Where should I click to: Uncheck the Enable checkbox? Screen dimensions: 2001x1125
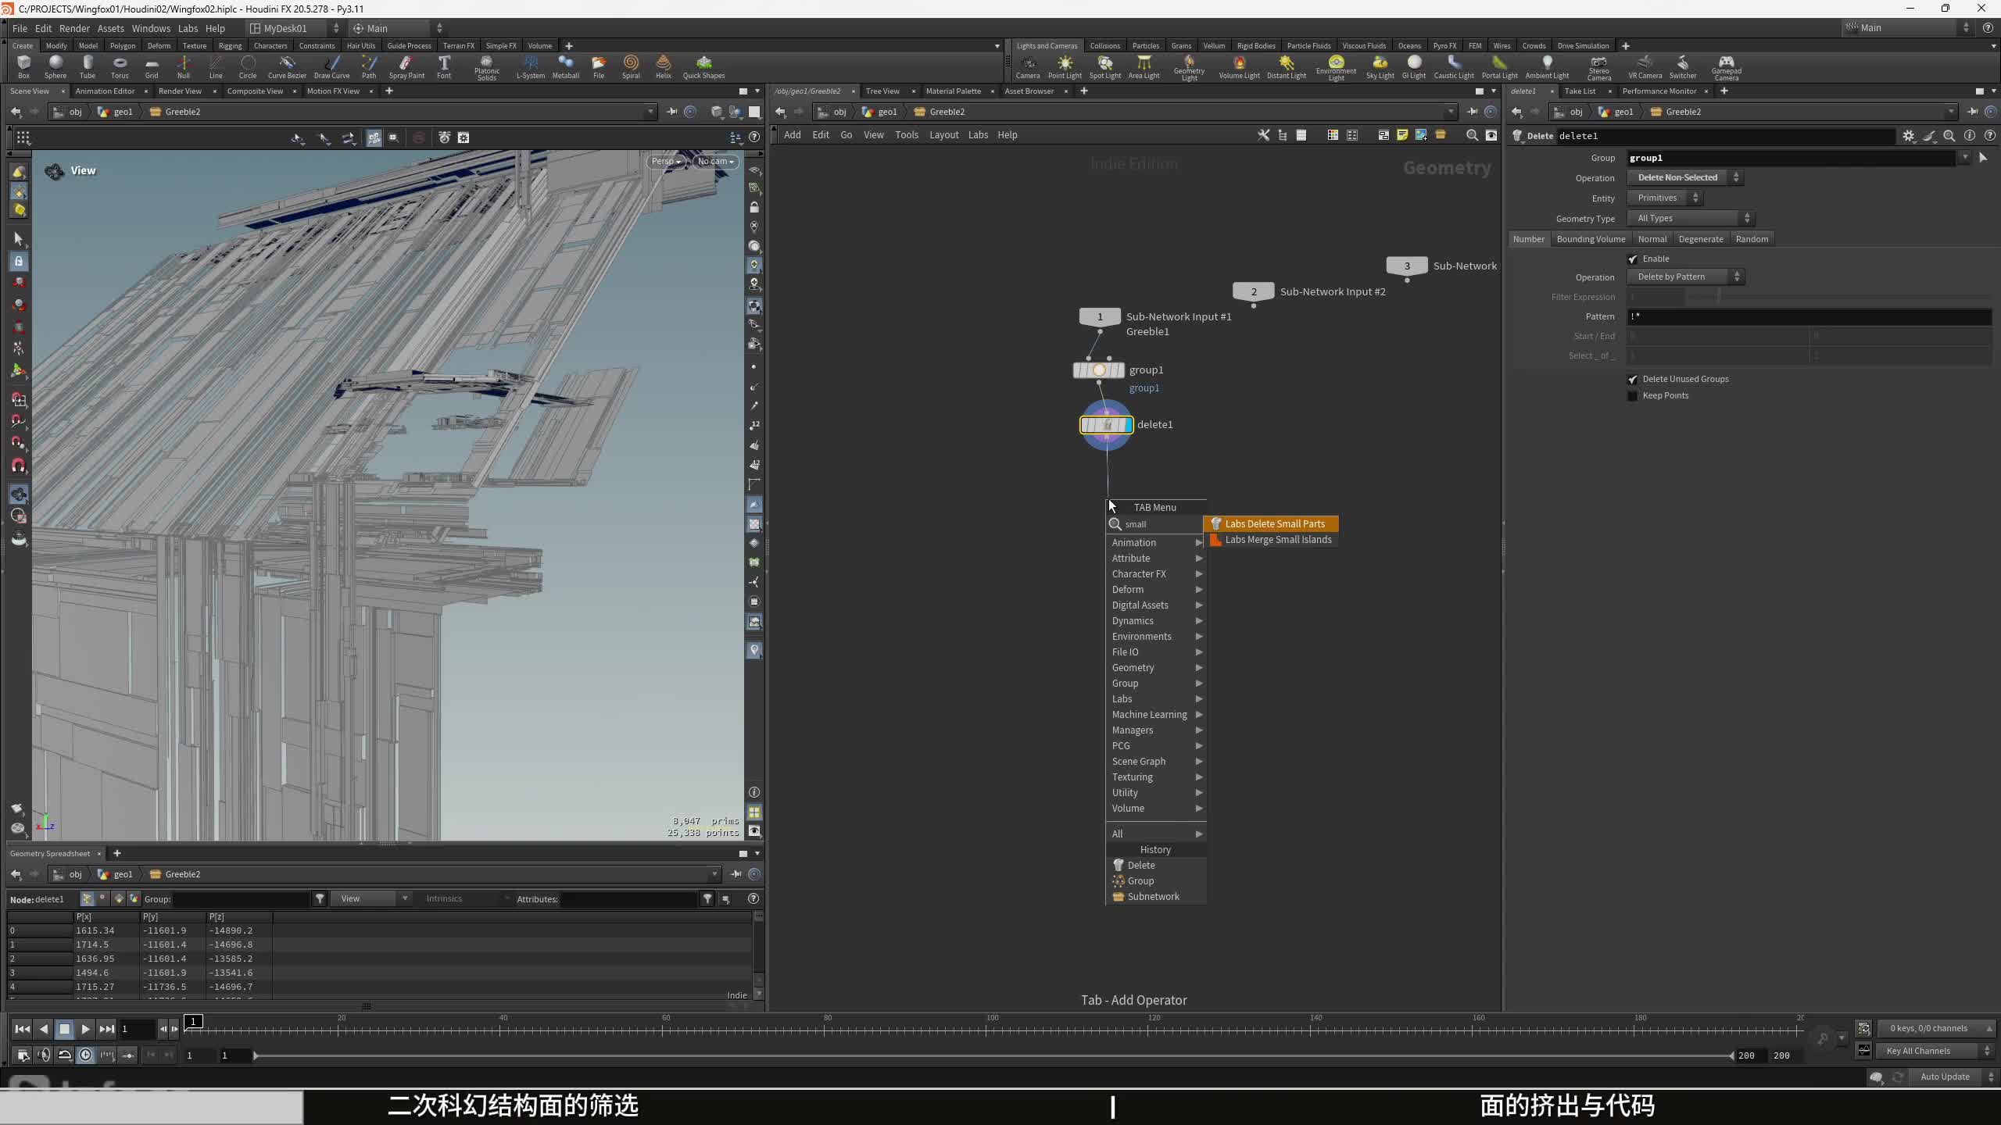[1633, 259]
